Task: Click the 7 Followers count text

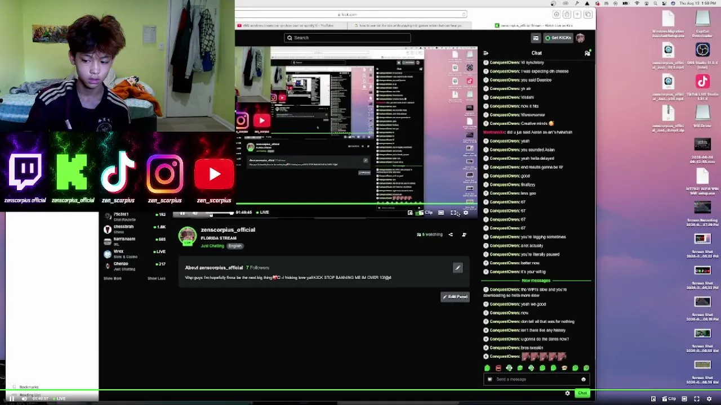Action: 257,268
